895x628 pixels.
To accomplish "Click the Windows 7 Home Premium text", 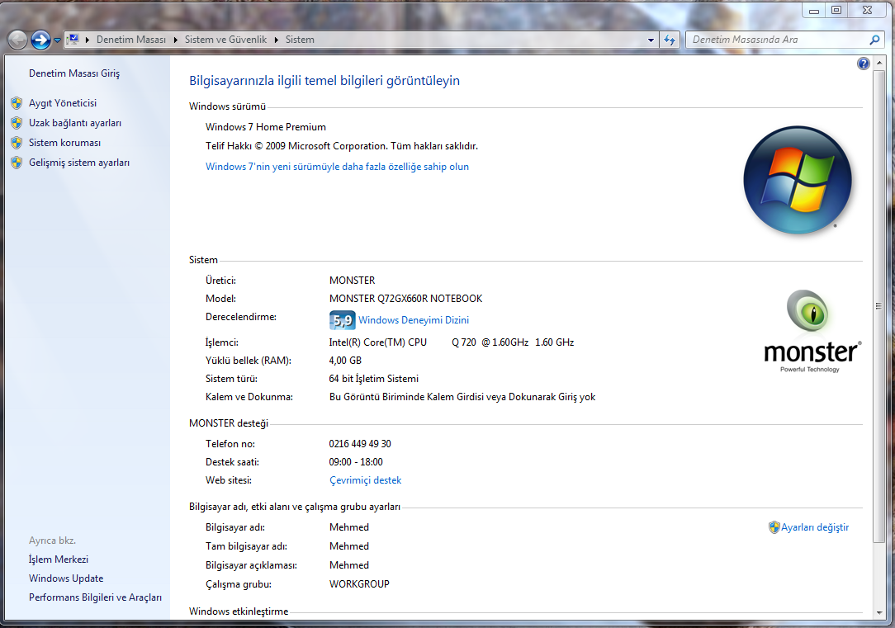I will pos(266,126).
